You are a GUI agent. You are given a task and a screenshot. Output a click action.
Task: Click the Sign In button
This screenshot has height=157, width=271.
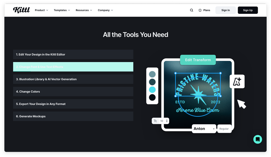pyautogui.click(x=225, y=10)
